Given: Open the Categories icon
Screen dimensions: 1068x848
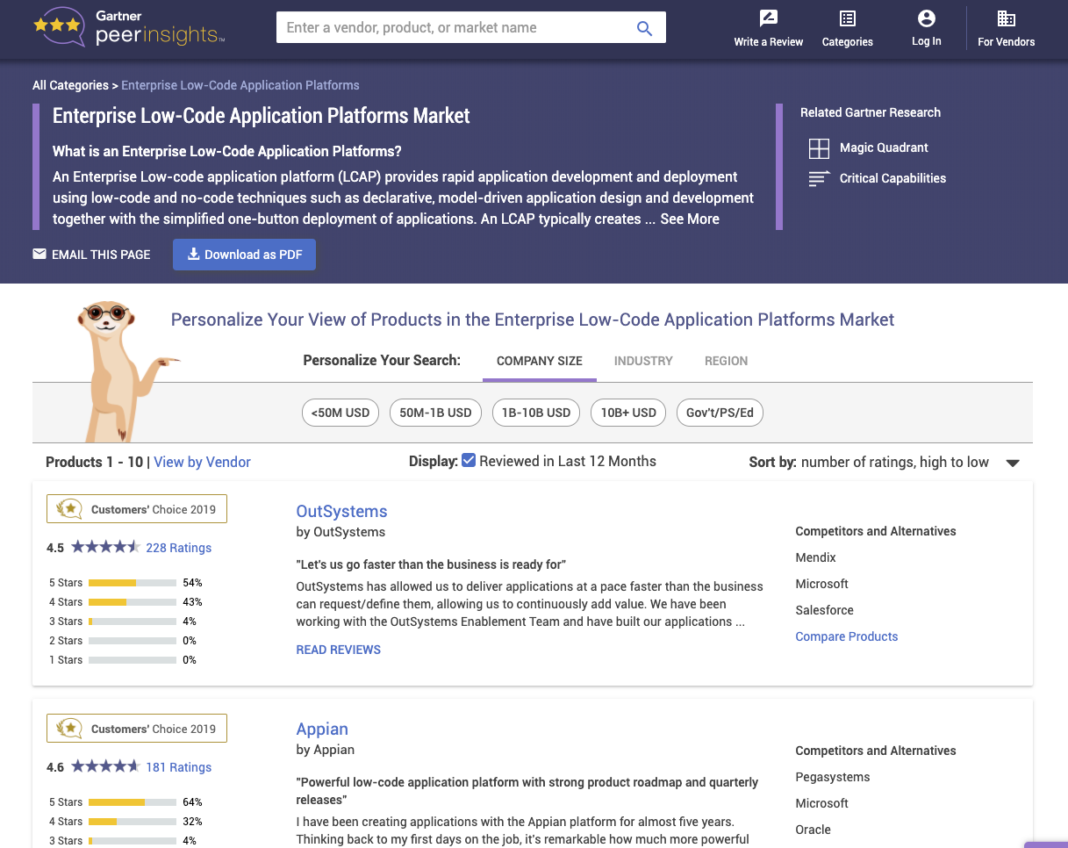Looking at the screenshot, I should pyautogui.click(x=848, y=18).
